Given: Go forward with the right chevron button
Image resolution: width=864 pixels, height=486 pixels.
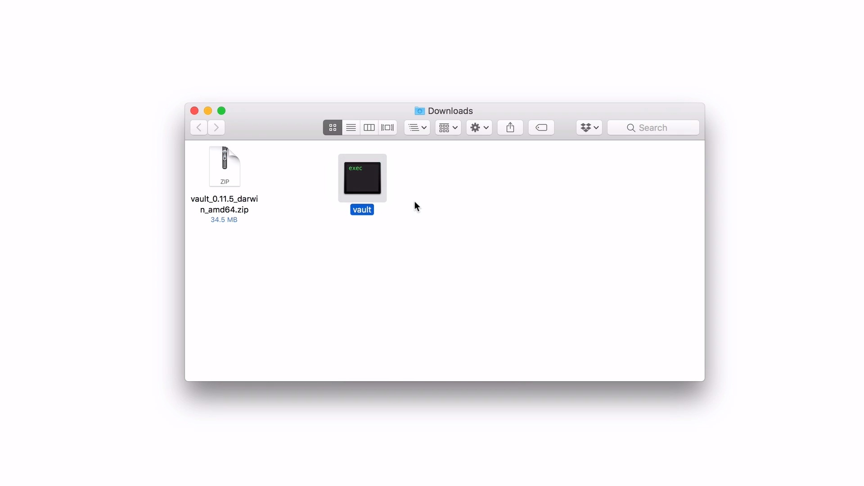Looking at the screenshot, I should tap(216, 128).
